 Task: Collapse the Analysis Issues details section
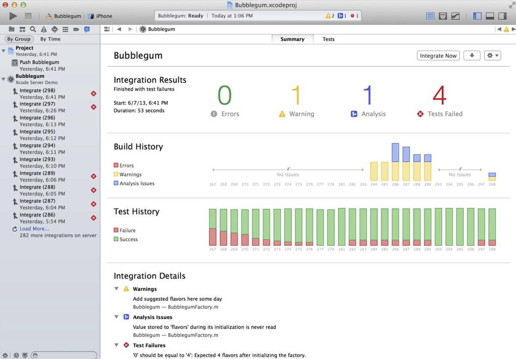(x=116, y=317)
